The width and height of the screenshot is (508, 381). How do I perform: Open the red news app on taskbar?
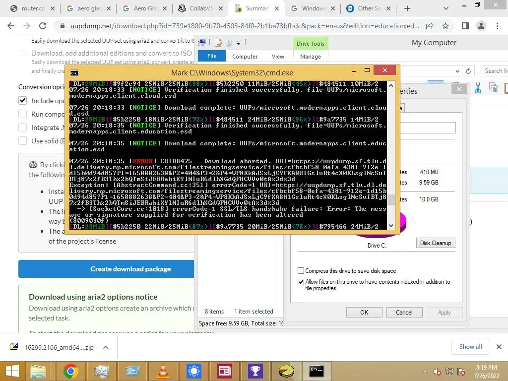pos(225,371)
